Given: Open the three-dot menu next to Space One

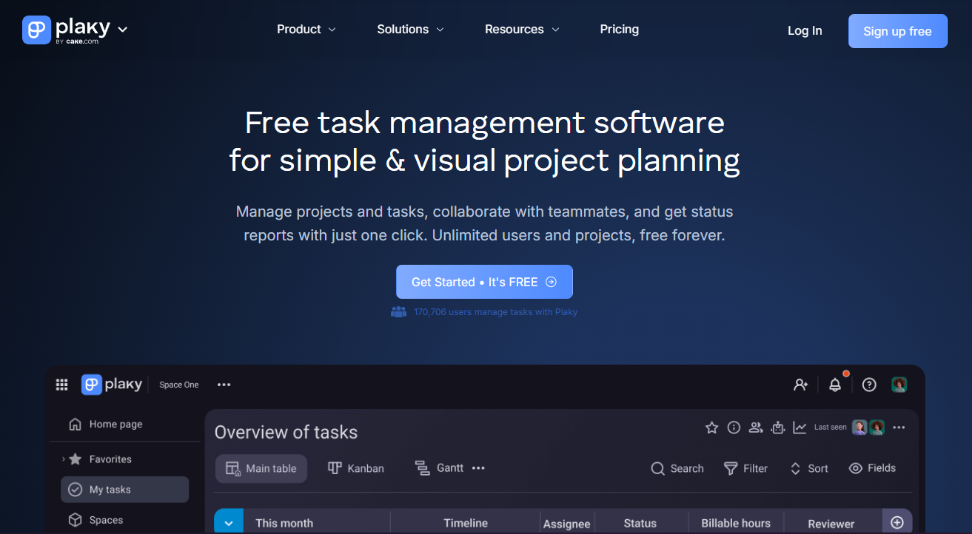Looking at the screenshot, I should coord(224,385).
